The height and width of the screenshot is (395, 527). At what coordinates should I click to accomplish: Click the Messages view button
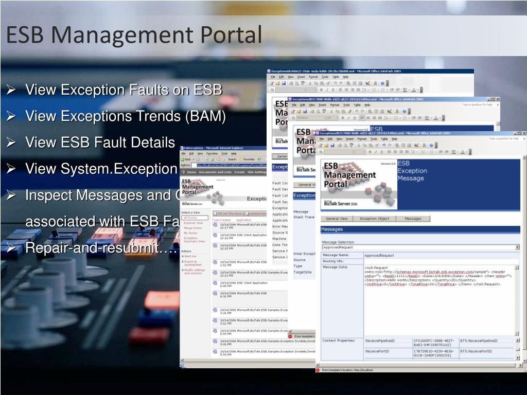click(413, 219)
